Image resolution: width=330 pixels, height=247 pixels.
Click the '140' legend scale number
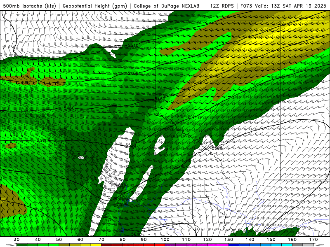pyautogui.click(x=250, y=240)
